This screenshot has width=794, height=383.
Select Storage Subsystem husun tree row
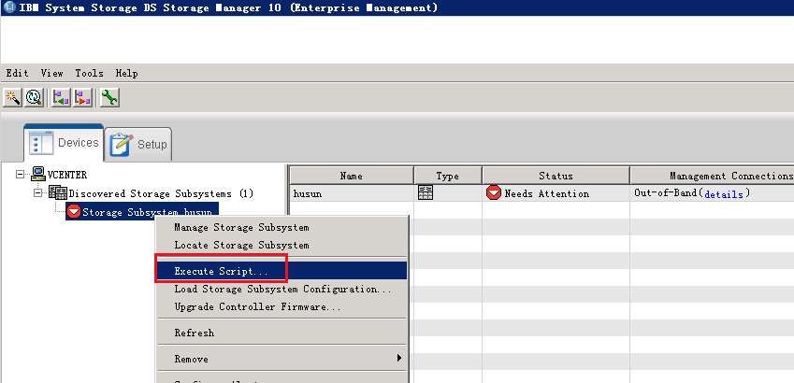[x=142, y=211]
